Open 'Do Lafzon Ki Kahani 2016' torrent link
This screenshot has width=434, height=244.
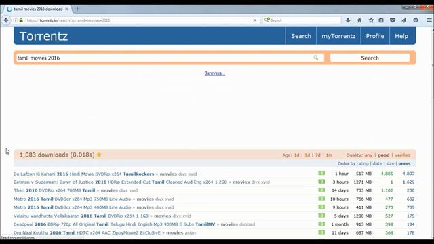(x=83, y=174)
